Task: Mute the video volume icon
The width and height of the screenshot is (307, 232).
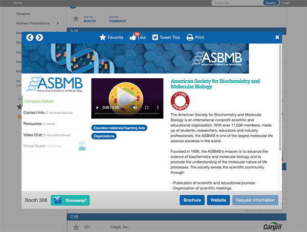Action: (135, 108)
